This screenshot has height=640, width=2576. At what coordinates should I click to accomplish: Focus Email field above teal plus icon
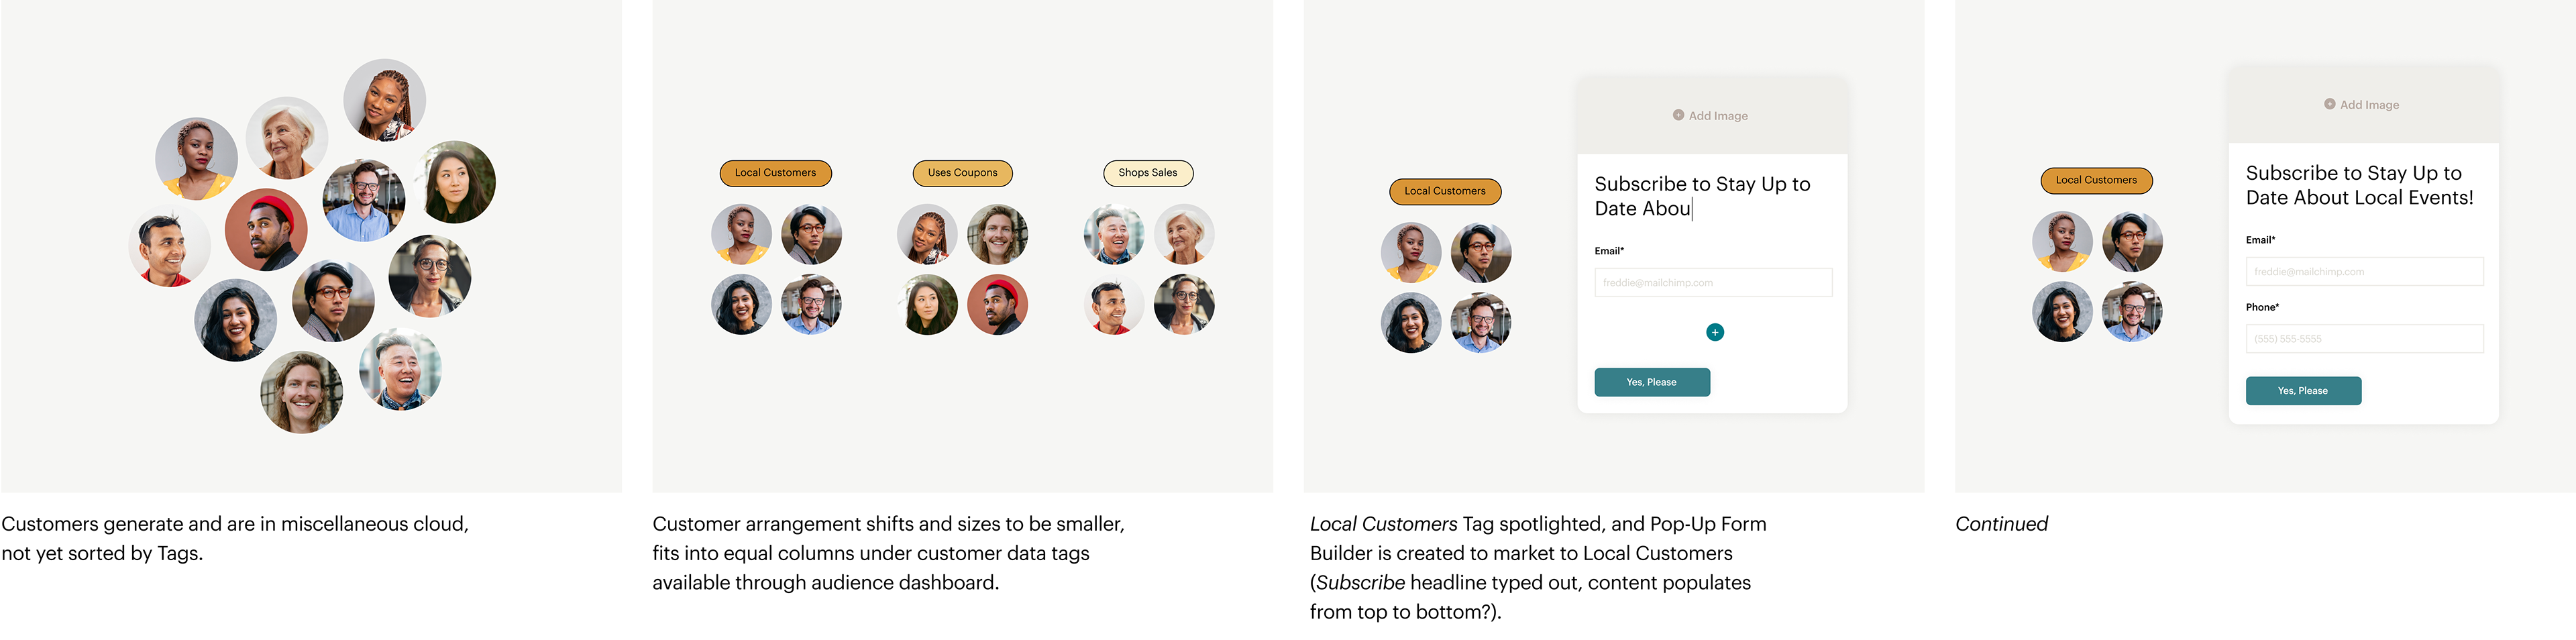(1713, 282)
